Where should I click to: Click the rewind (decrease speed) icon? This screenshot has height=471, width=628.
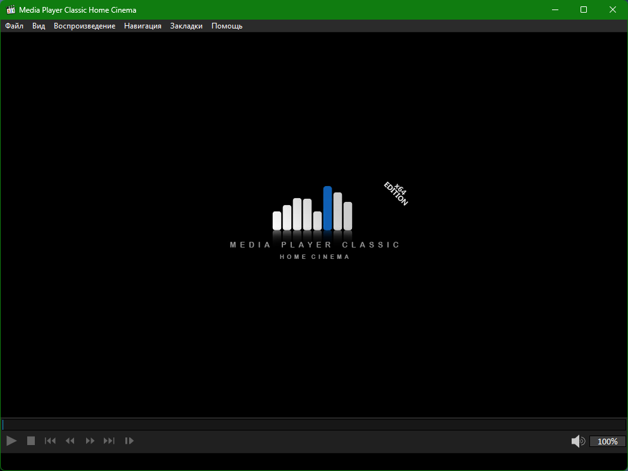coord(70,441)
